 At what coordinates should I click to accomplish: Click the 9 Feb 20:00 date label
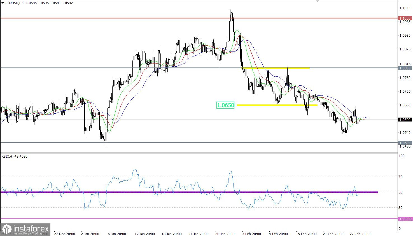pyautogui.click(x=278, y=234)
